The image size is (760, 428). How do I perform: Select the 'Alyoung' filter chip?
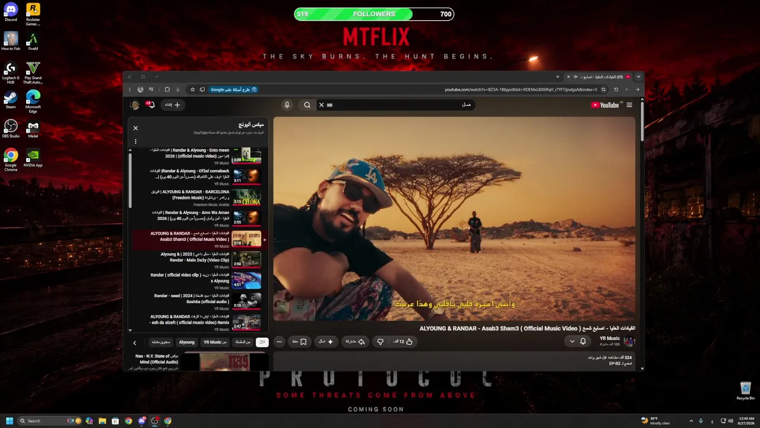pos(187,342)
